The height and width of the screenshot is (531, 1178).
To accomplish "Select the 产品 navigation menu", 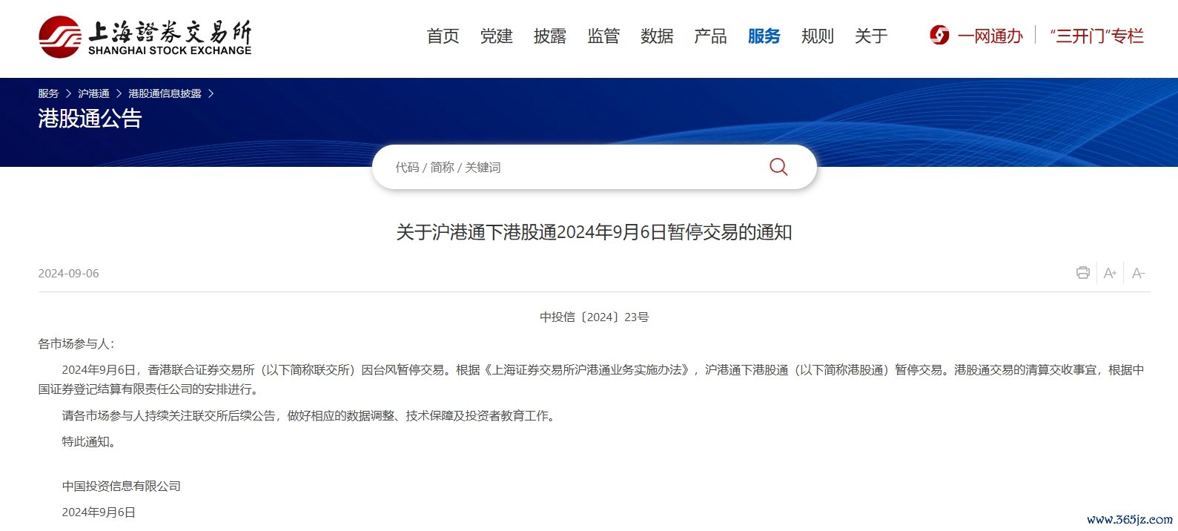I will click(x=710, y=36).
